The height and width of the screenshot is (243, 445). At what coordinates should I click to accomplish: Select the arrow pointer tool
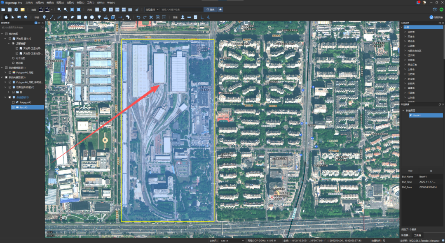13,17
